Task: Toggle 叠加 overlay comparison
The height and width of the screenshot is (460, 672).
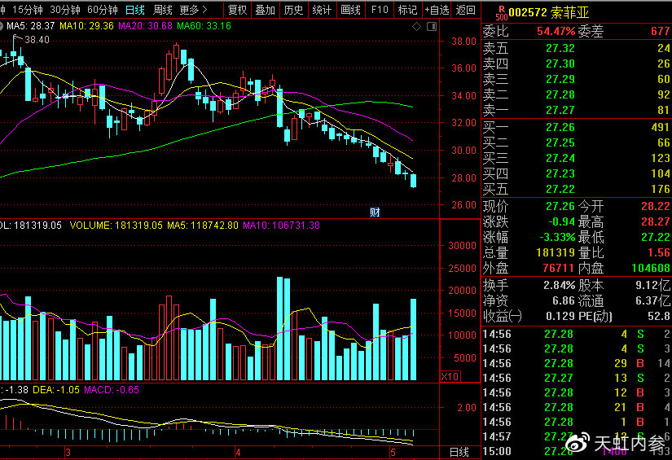Action: pos(265,10)
